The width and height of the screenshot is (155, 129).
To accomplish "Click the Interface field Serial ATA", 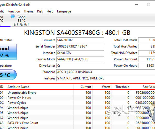I will [80, 53].
